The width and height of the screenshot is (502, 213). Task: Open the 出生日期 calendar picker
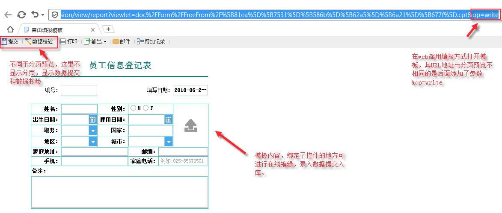click(93, 120)
